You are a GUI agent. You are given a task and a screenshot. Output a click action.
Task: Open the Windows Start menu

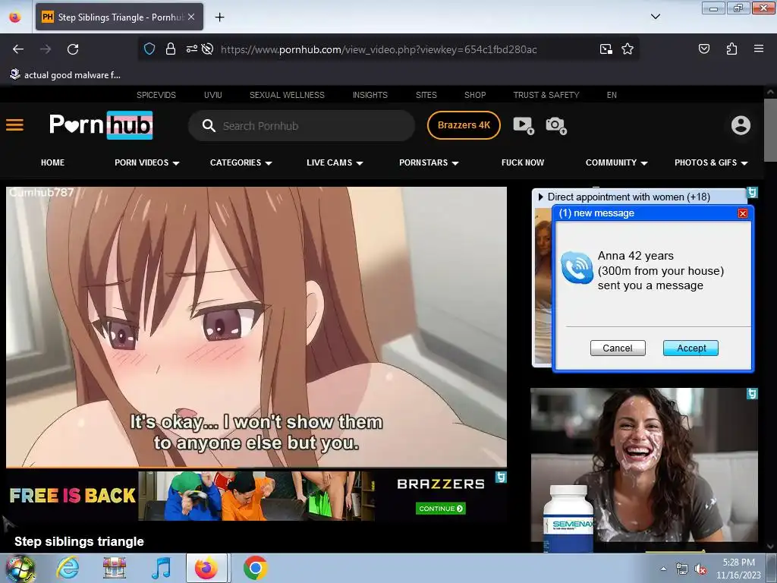point(20,568)
